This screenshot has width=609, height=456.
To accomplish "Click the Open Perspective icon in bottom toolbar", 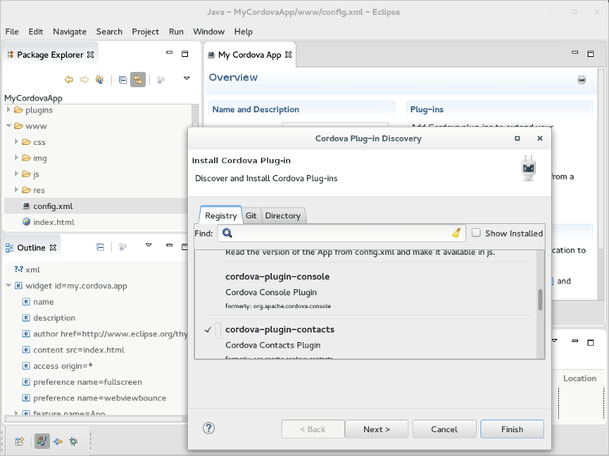I will pyautogui.click(x=19, y=441).
